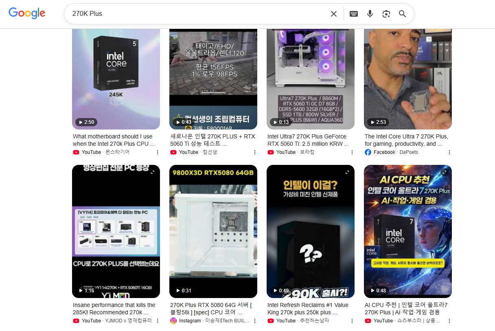Click 'YouTube · 보라컴' source text
This screenshot has height=331, width=495.
[x=295, y=152]
